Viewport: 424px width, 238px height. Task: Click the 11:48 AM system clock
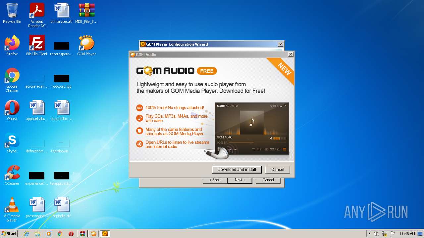(x=407, y=234)
